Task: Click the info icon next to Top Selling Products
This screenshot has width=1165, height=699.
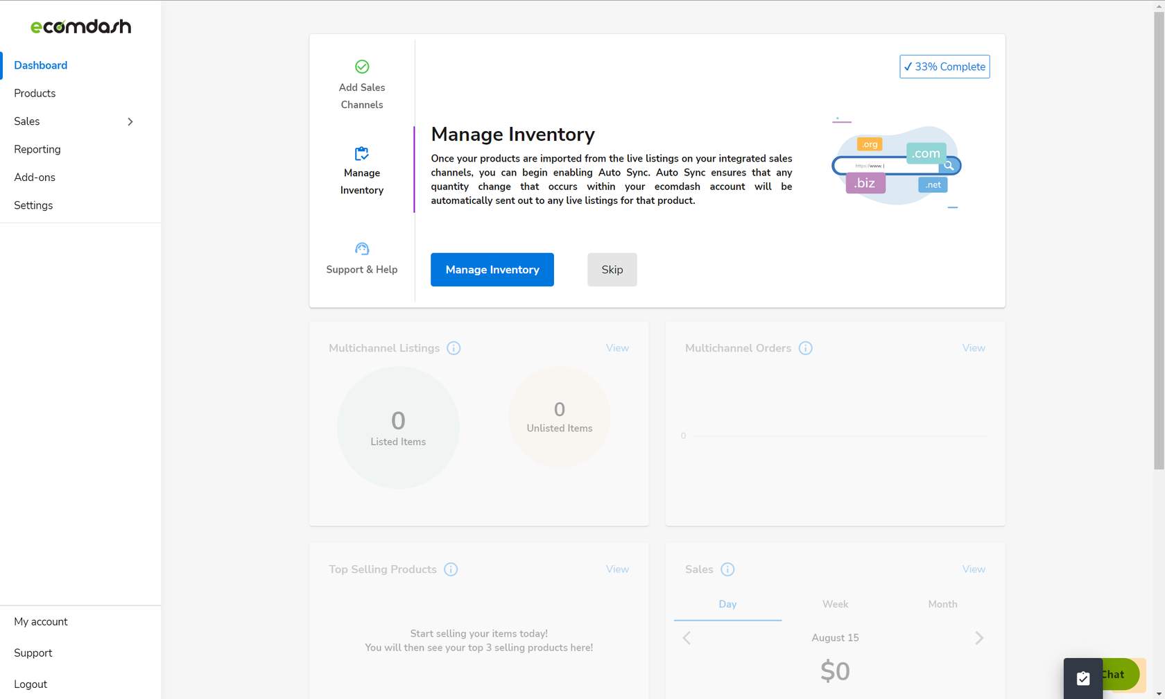Action: pos(451,569)
